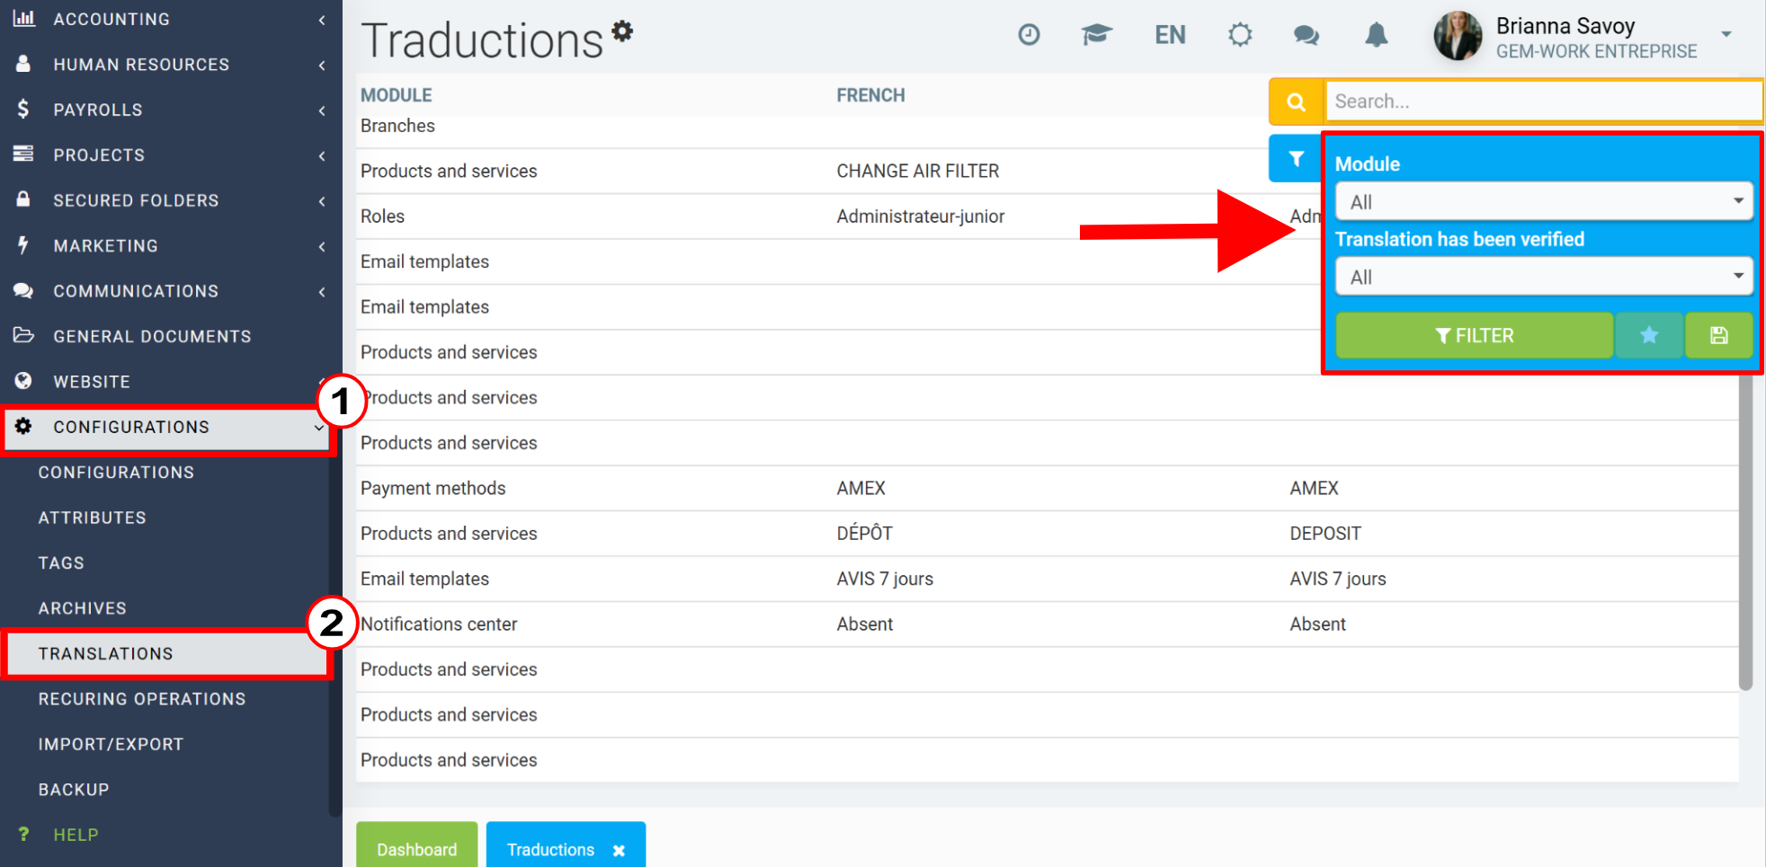
Task: Open the Tags submenu item
Action: 61,563
